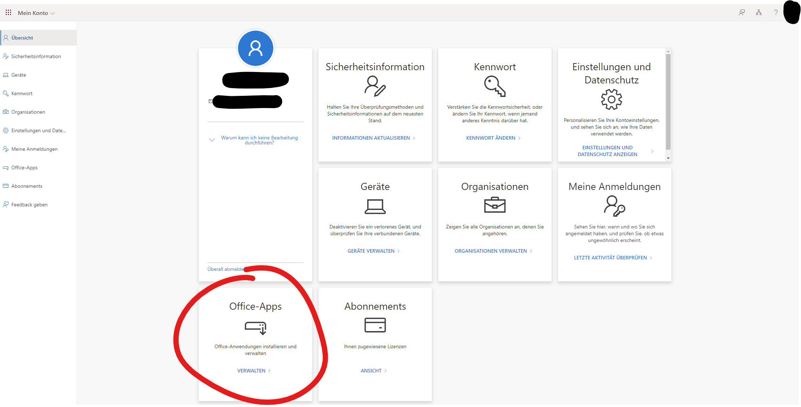Open Meine Anmeldungen in left navigation
The height and width of the screenshot is (407, 801).
(34, 149)
